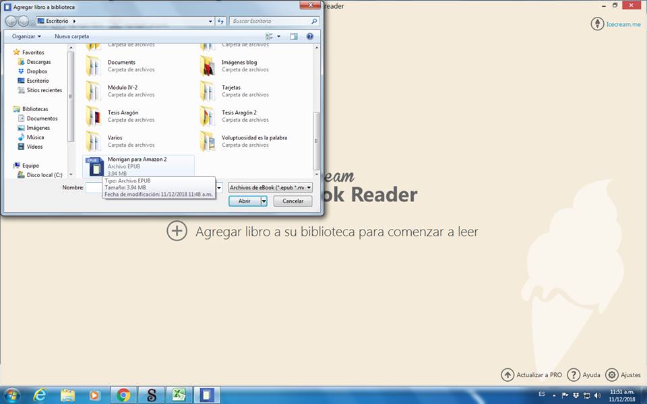
Task: Toggle the preview pane icon
Action: coord(295,36)
